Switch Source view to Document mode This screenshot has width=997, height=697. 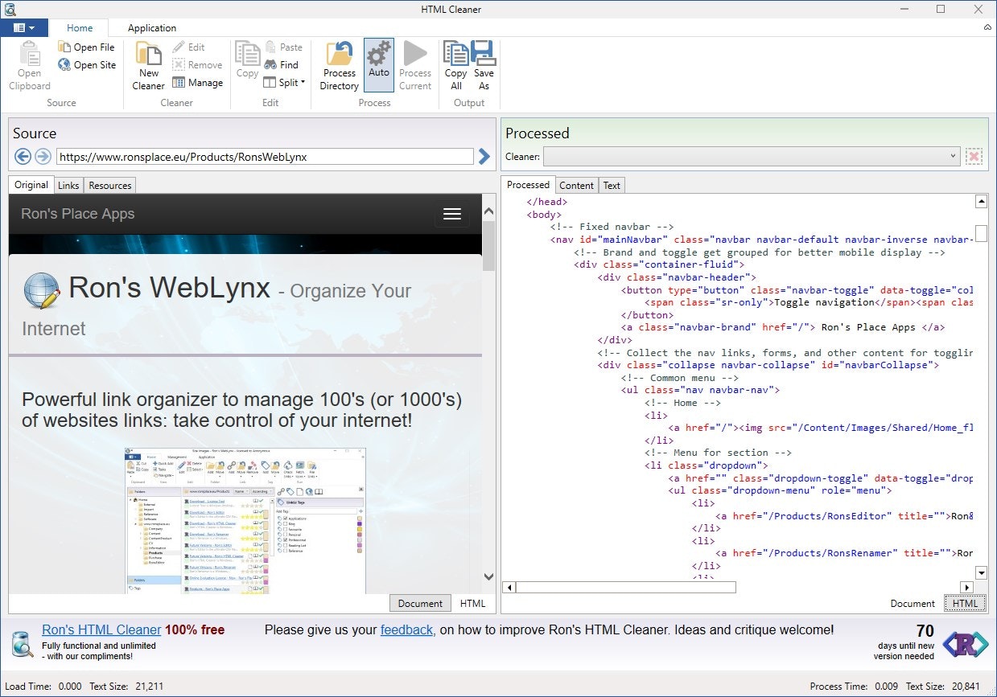[x=420, y=604]
